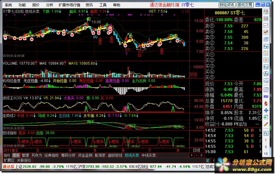The height and width of the screenshot is (174, 275).
Task: Click the red diamond icon atop chart
Action: 183,11
